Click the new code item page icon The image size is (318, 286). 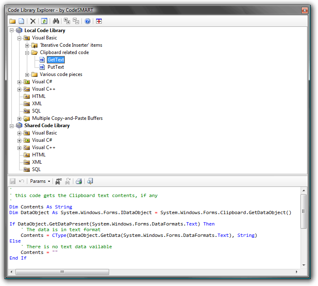point(21,21)
